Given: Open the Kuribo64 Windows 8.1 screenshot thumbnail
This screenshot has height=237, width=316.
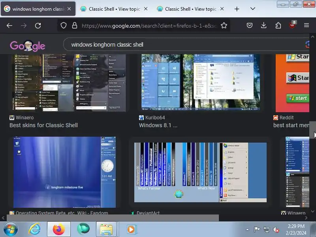Looking at the screenshot, I should [201, 82].
